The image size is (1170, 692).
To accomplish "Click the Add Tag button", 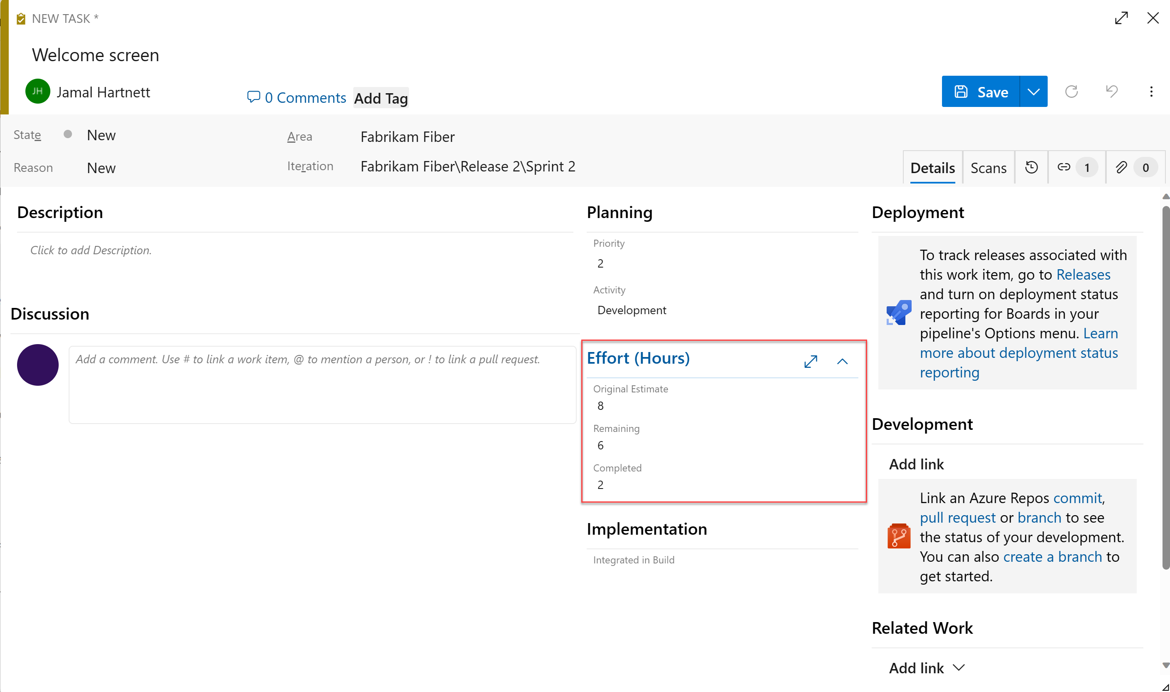I will 381,98.
